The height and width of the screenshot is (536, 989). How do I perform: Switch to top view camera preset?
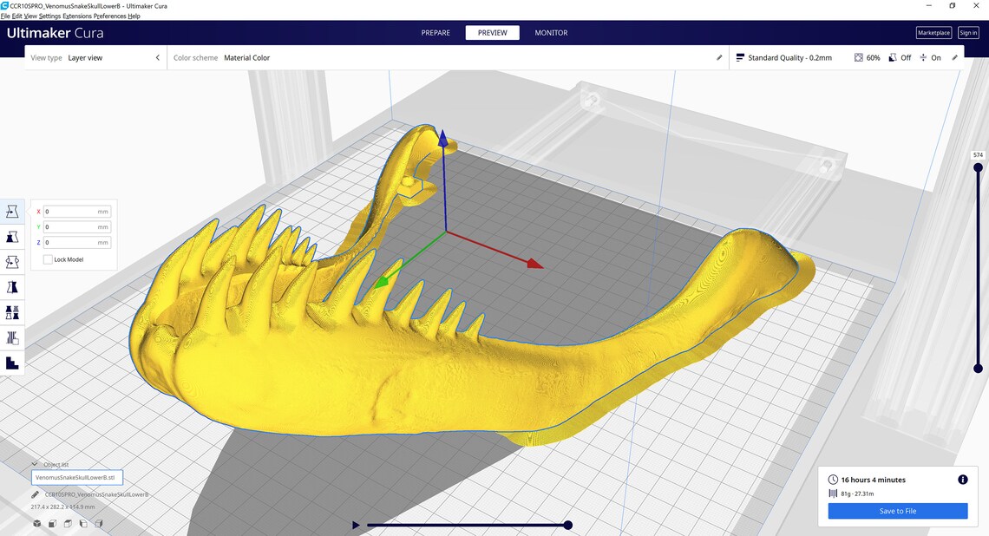click(68, 524)
